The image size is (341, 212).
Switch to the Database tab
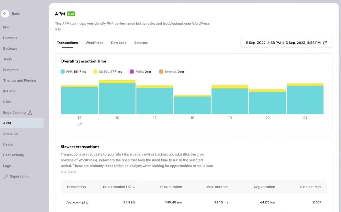pos(119,43)
